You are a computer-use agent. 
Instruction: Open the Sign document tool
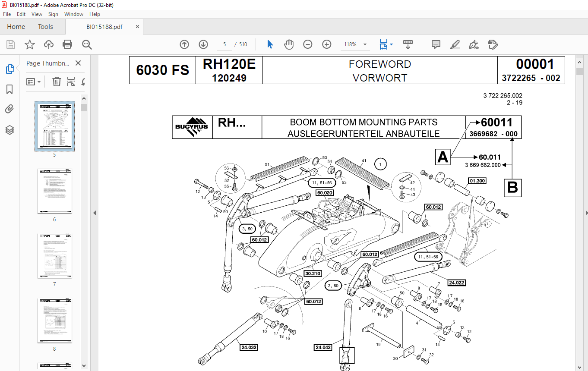pyautogui.click(x=474, y=44)
